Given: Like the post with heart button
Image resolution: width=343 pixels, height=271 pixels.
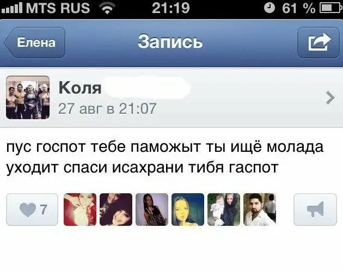Looking at the screenshot, I should (x=32, y=210).
